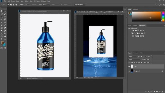Screen dimensions: 165x93
Task: Select the Path Selection tool
Action: [x=5, y=34]
